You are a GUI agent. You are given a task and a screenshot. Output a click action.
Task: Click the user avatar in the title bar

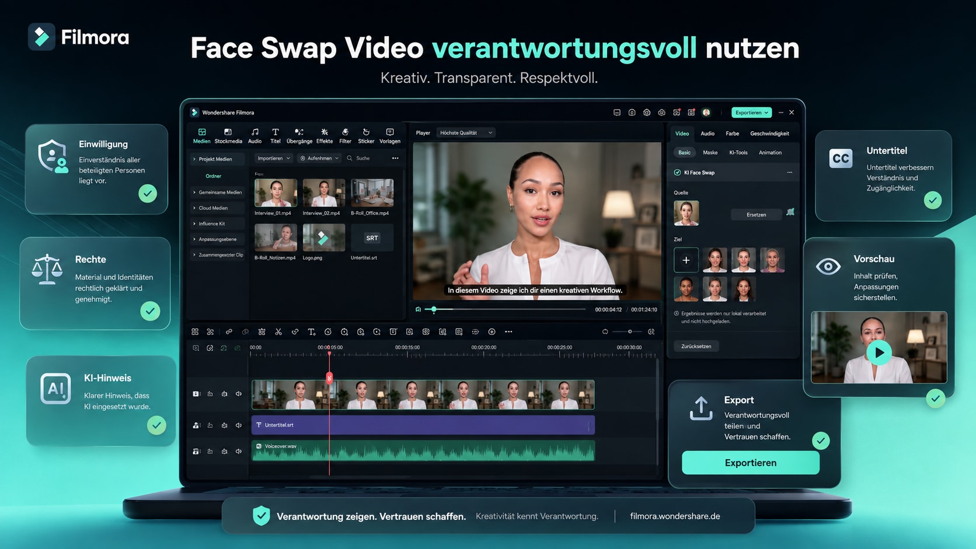click(x=706, y=113)
